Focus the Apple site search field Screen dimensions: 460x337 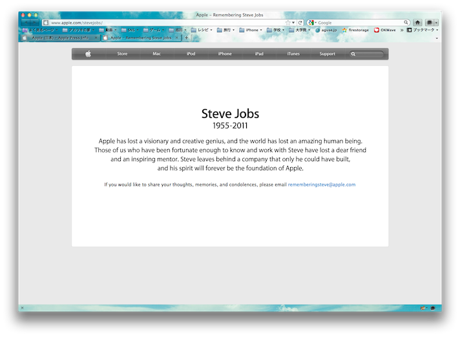366,54
